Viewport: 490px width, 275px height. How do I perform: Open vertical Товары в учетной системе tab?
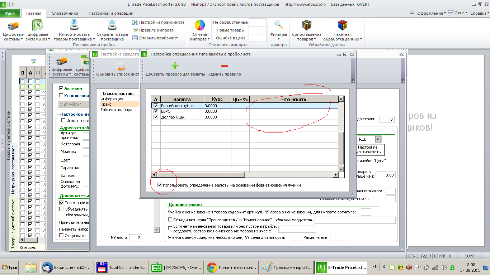pyautogui.click(x=13, y=223)
